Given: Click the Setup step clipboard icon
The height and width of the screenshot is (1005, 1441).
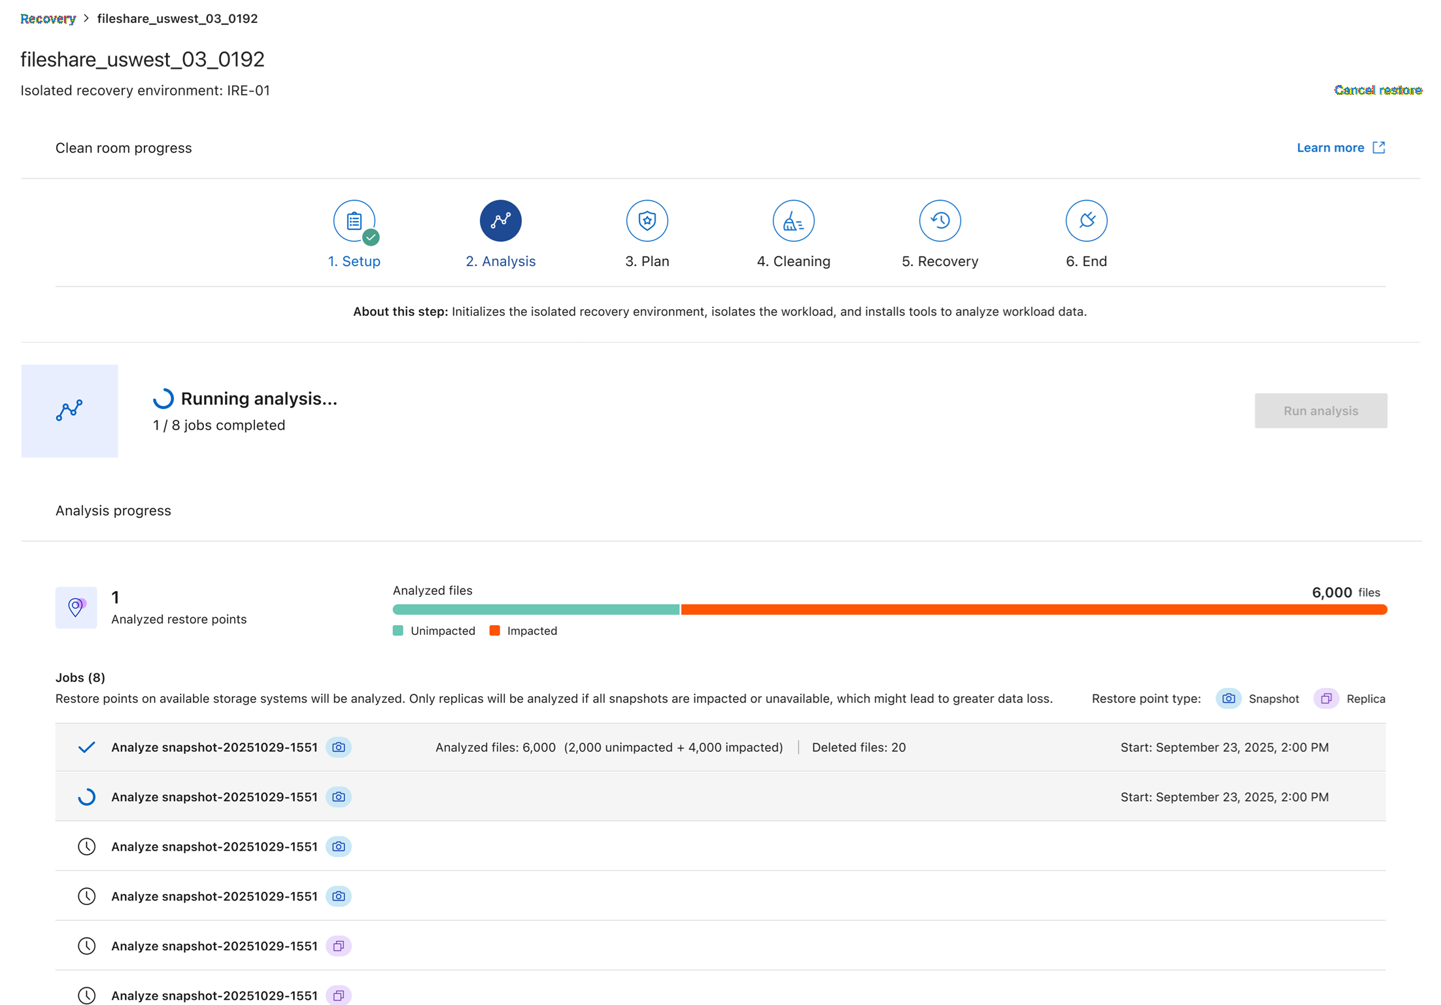Looking at the screenshot, I should [x=354, y=221].
